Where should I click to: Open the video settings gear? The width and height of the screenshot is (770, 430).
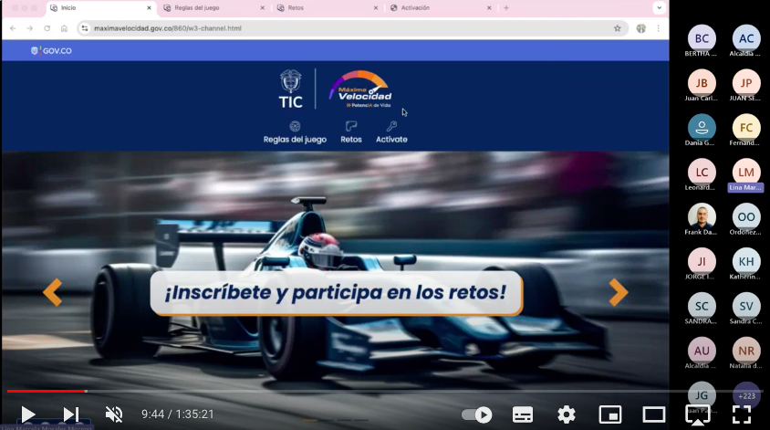[x=567, y=414]
